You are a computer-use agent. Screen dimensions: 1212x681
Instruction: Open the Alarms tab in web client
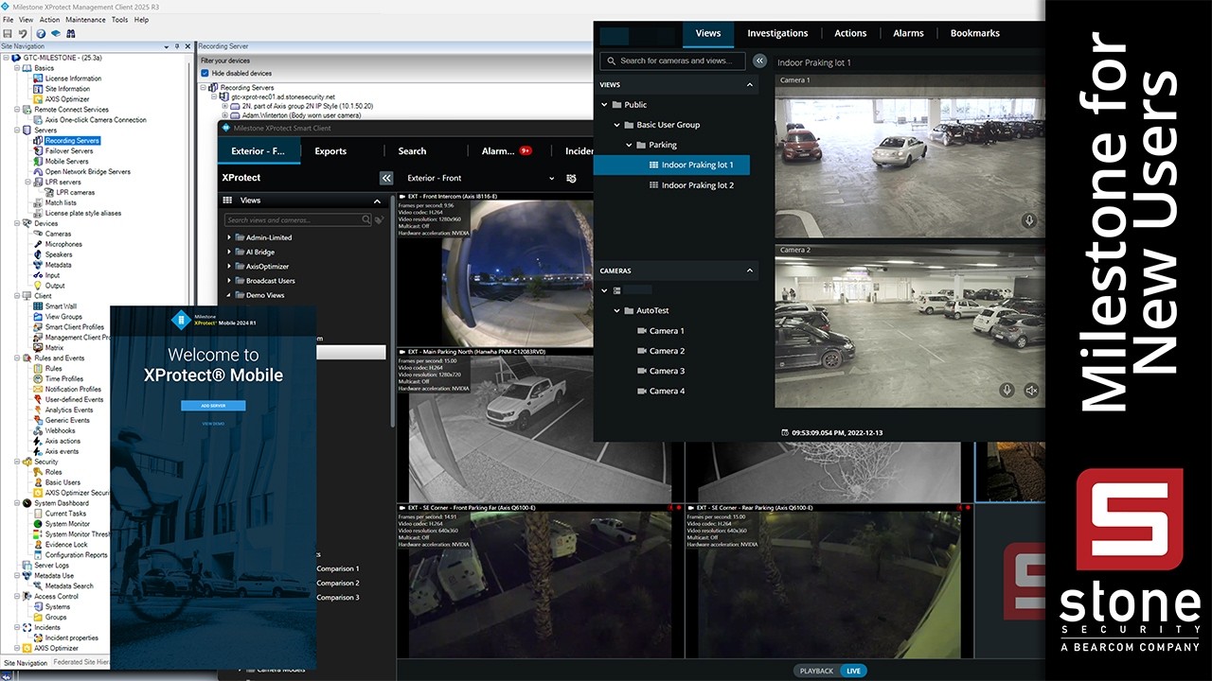[x=908, y=33]
